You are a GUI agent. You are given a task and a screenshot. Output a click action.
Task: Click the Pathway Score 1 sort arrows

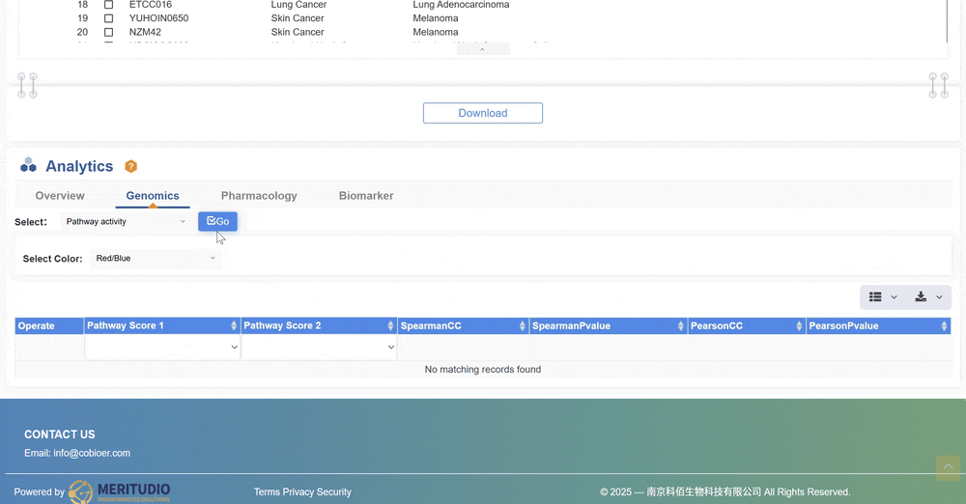(234, 326)
